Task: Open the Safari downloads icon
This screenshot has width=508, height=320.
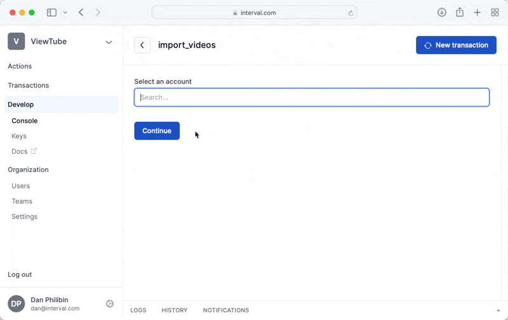Action: (x=441, y=13)
